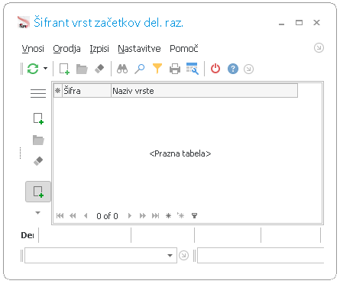Open the Orodja menu
This screenshot has height=284, width=340.
coord(66,48)
